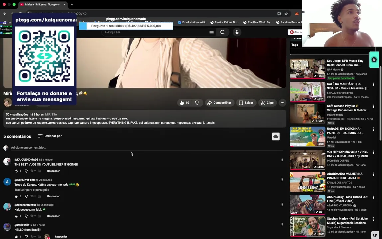Focus the Adicione um comentário field
382x239 pixels.
coord(147,148)
